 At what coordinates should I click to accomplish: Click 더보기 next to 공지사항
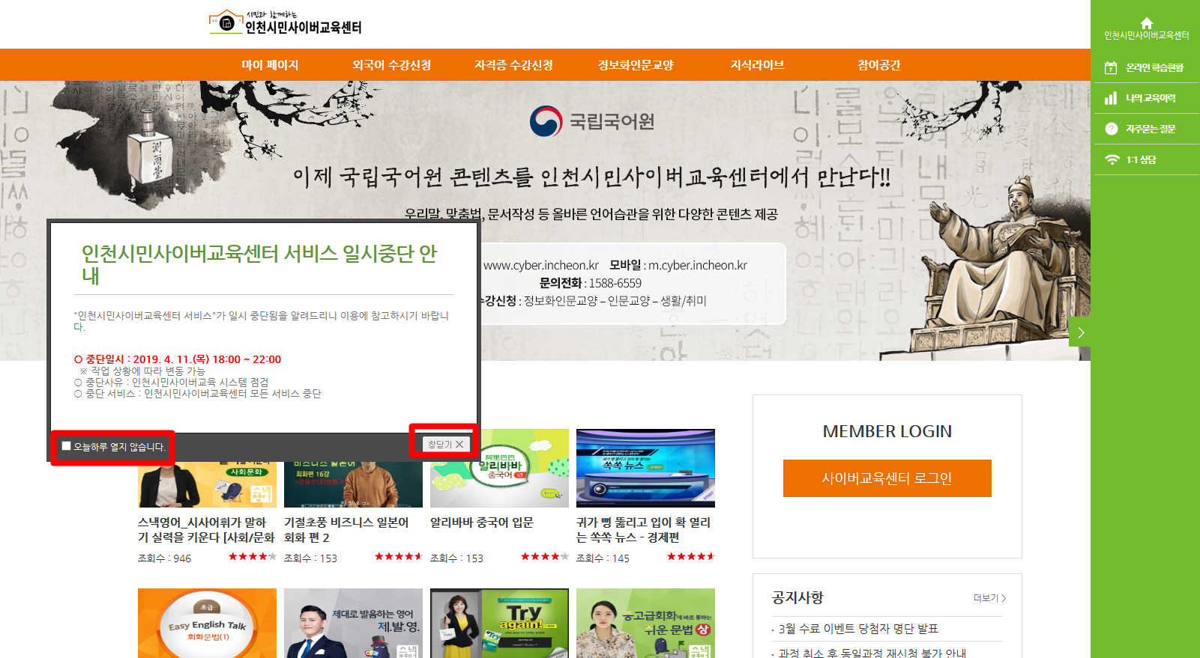click(989, 598)
